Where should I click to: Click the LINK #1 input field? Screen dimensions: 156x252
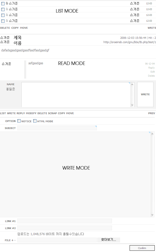tap(64, 221)
